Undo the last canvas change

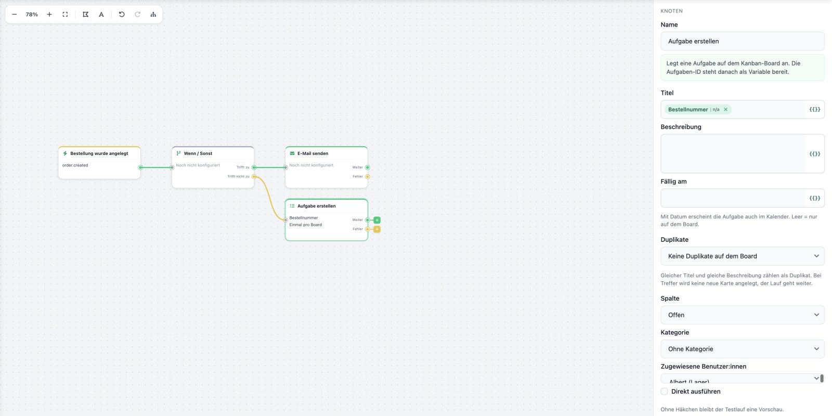(x=122, y=15)
